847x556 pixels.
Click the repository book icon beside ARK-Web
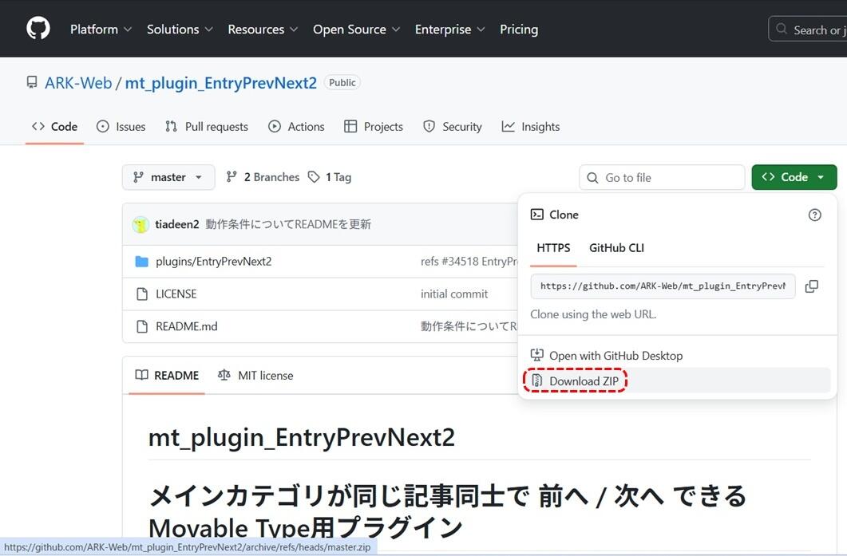(x=31, y=81)
